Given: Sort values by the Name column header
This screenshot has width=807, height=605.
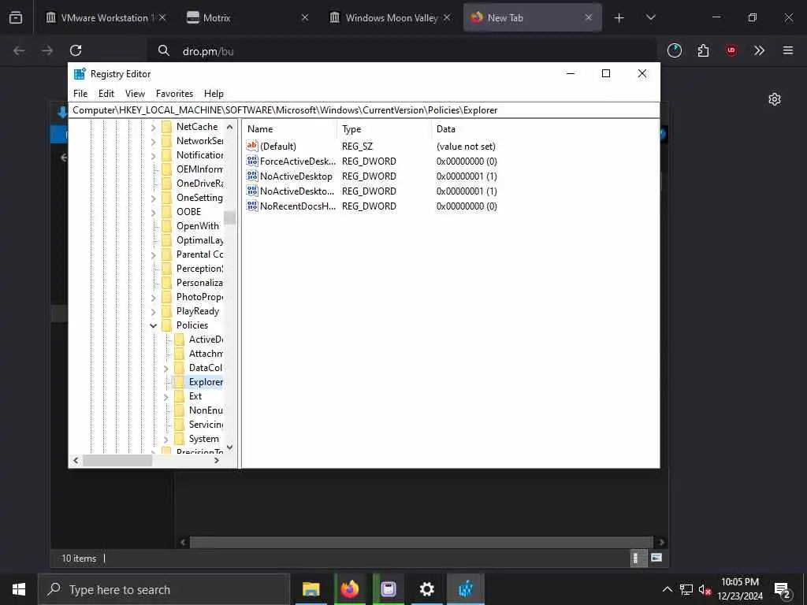Looking at the screenshot, I should [x=291, y=129].
